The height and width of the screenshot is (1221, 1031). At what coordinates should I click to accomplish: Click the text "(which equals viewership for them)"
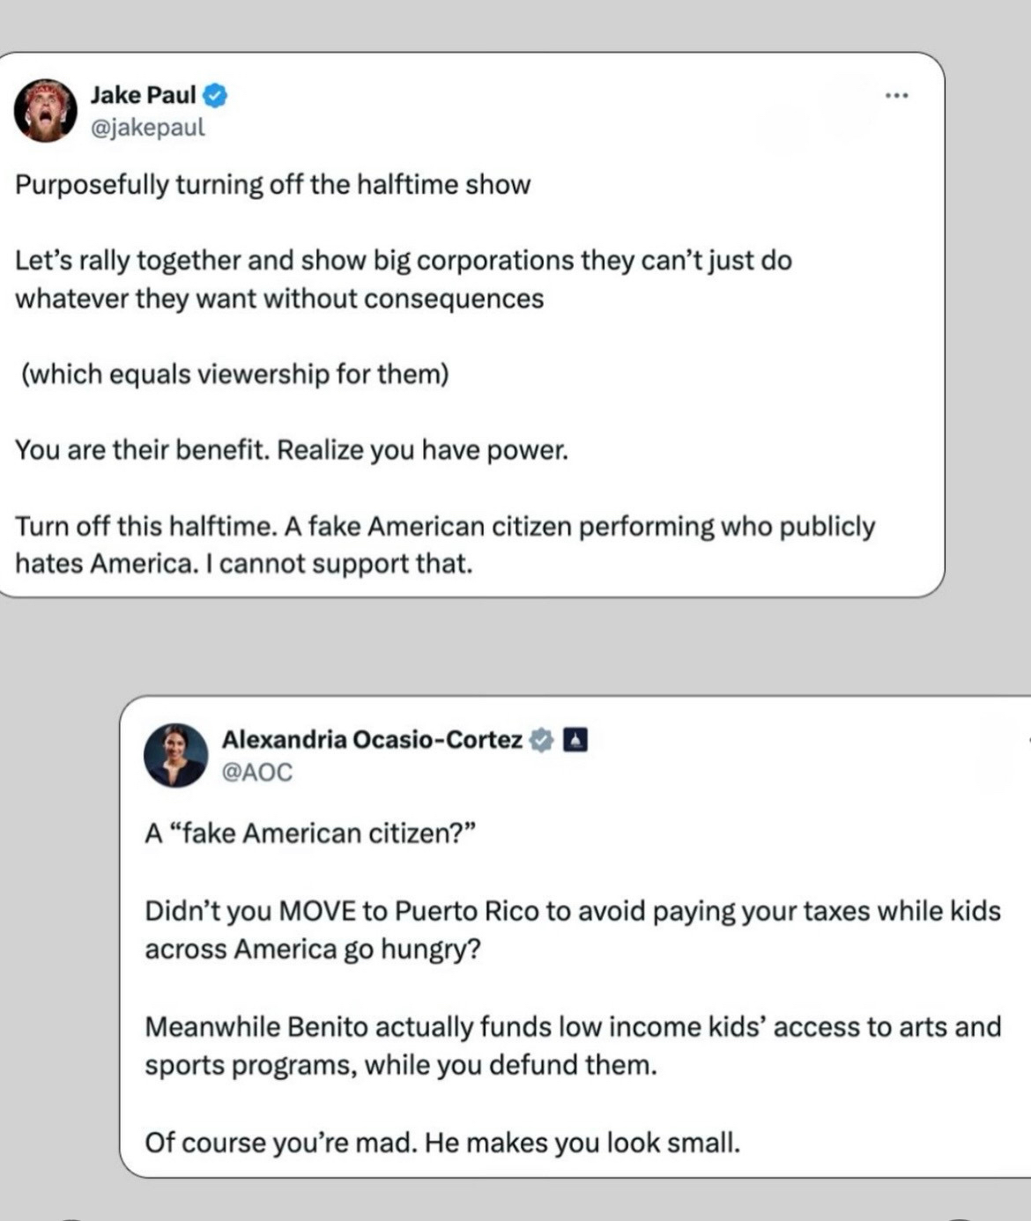pos(234,374)
